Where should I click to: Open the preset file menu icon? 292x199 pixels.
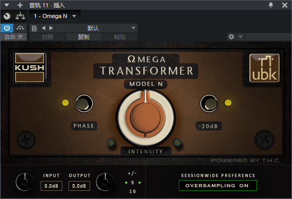(34, 28)
